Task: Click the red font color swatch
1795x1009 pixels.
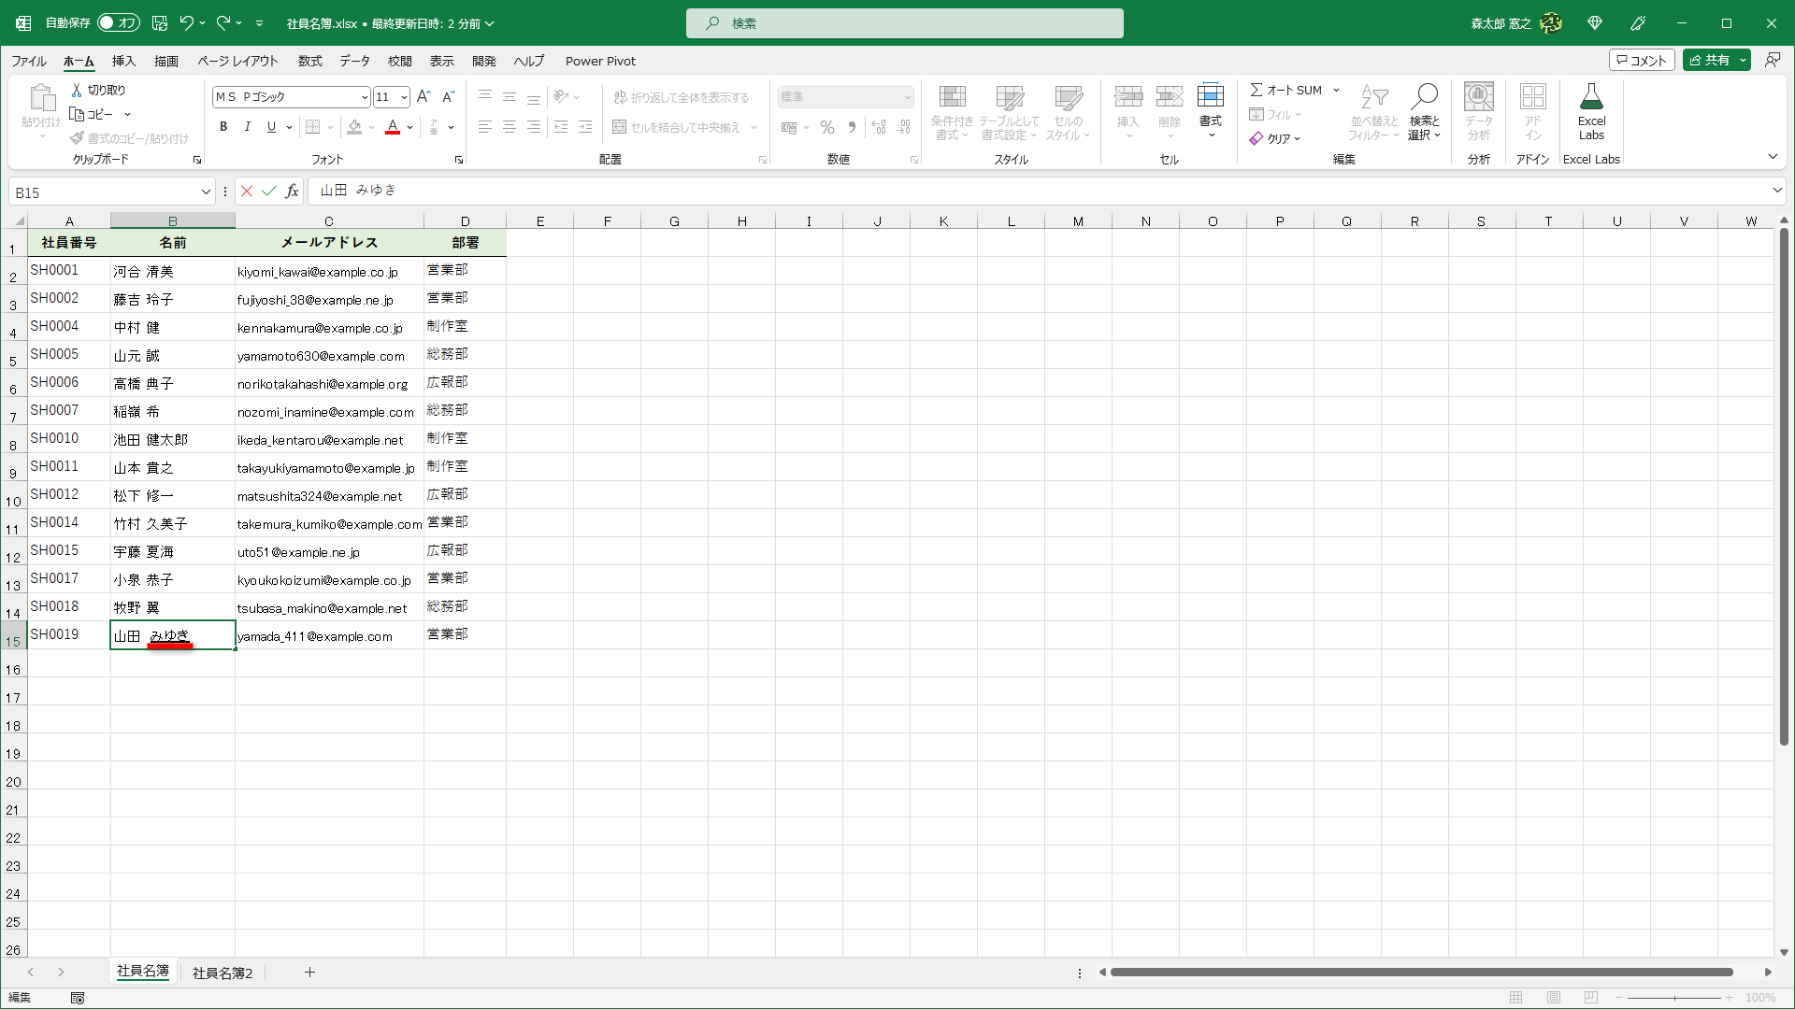Action: point(393,127)
